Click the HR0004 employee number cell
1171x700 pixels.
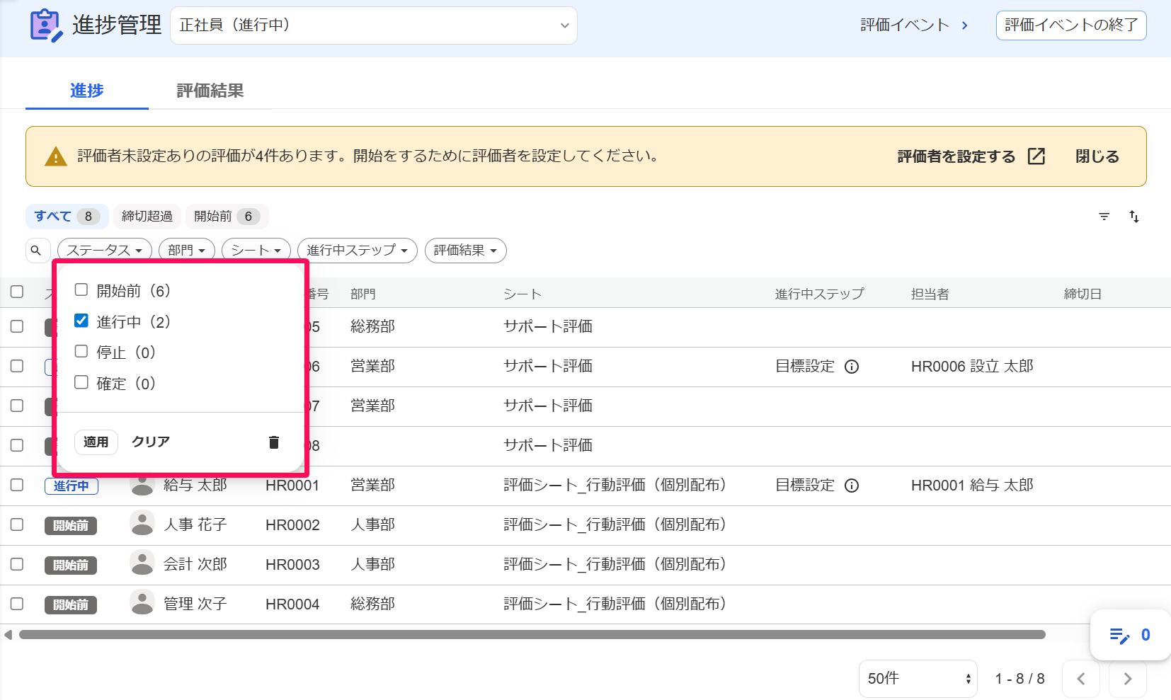(292, 604)
